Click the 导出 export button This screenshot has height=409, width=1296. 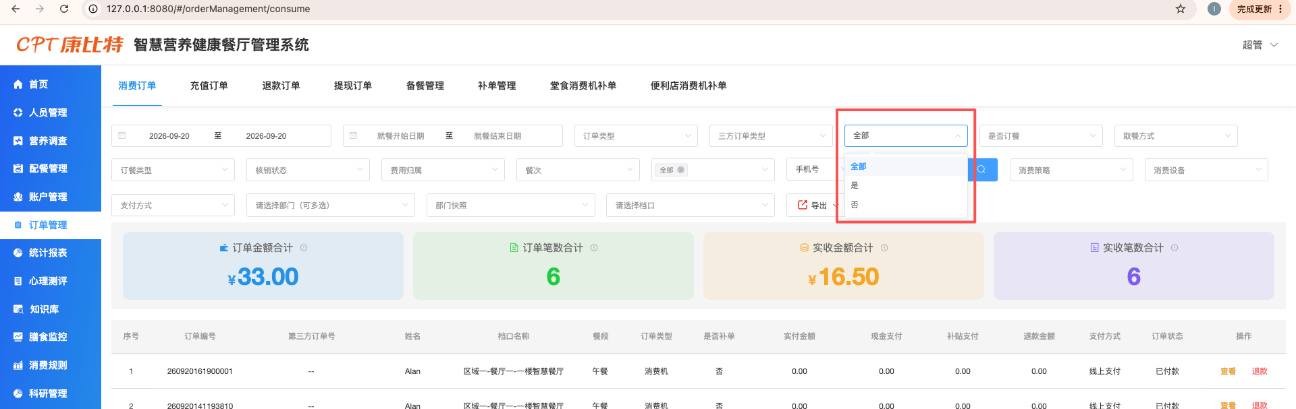click(814, 205)
